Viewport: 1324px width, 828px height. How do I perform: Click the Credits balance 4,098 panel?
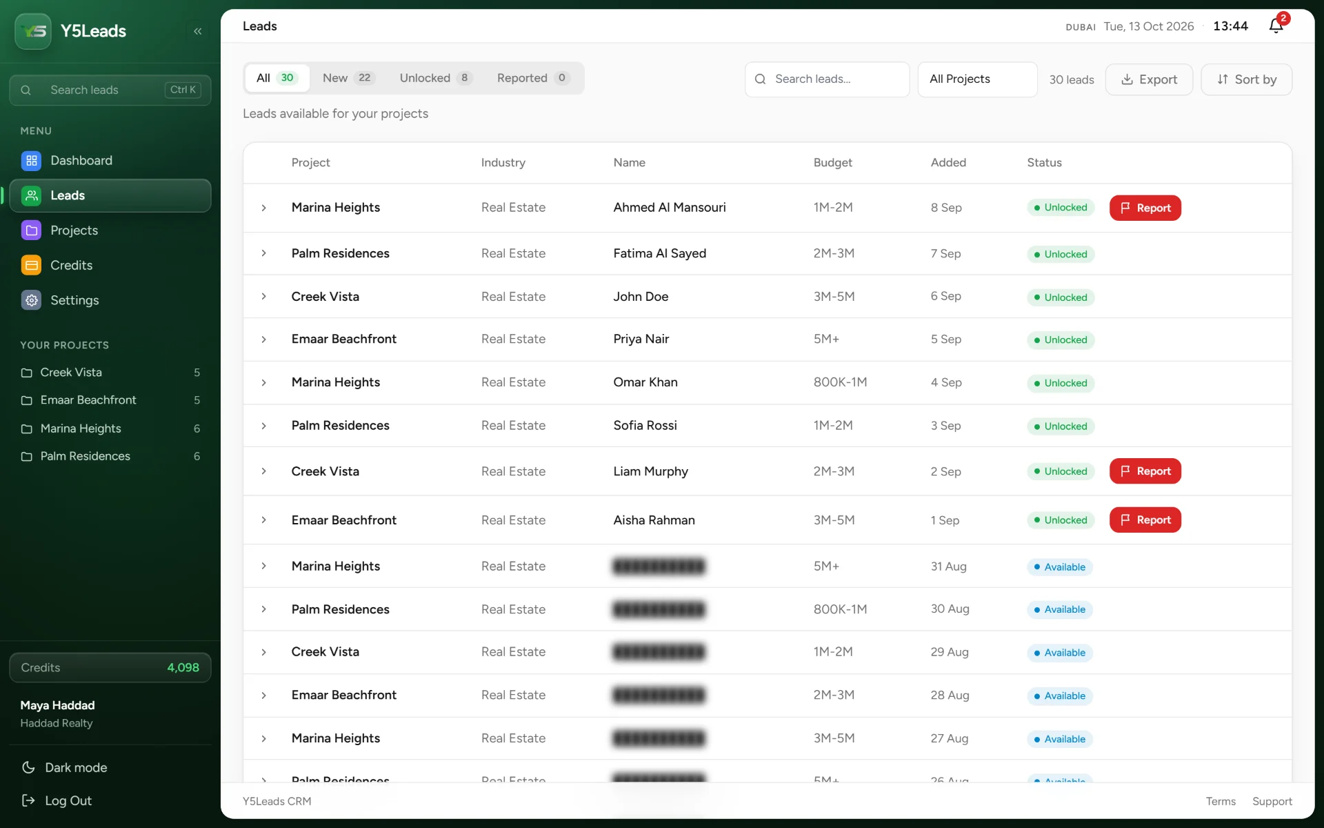pos(110,667)
